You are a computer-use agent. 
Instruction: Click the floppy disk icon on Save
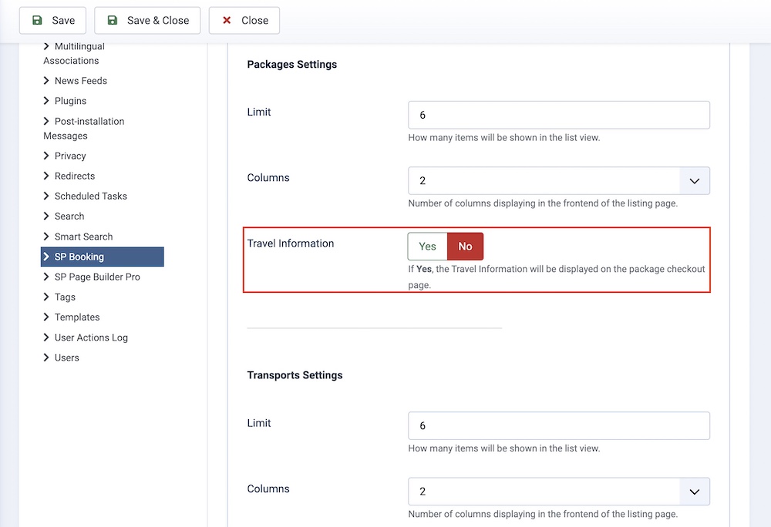tap(37, 21)
